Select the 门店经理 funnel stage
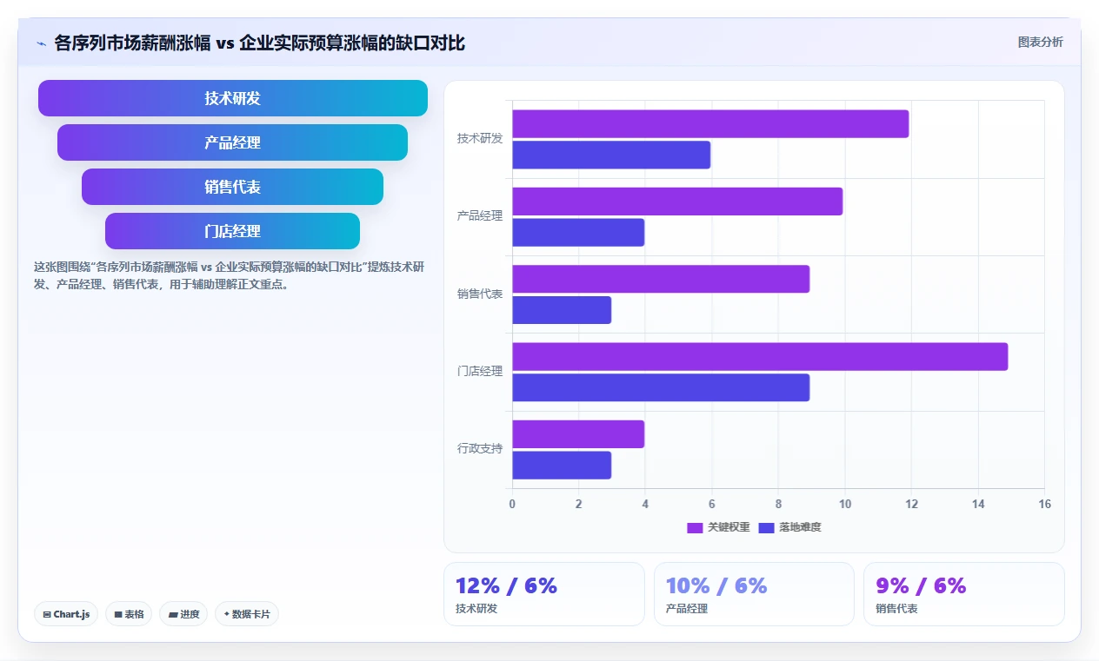 (233, 231)
